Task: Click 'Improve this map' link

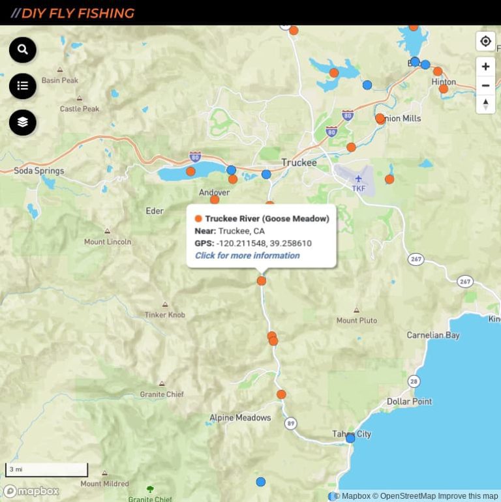Action: [468, 496]
